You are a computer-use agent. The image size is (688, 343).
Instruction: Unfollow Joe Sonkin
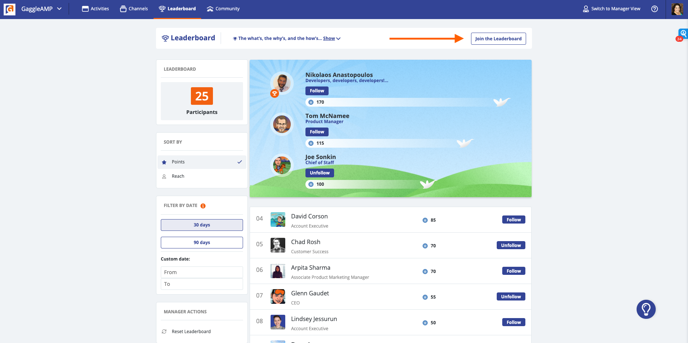[319, 173]
